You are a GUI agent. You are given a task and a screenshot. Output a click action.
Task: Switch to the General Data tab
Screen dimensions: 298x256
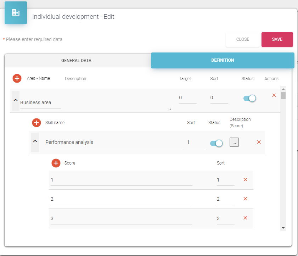pyautogui.click(x=76, y=61)
